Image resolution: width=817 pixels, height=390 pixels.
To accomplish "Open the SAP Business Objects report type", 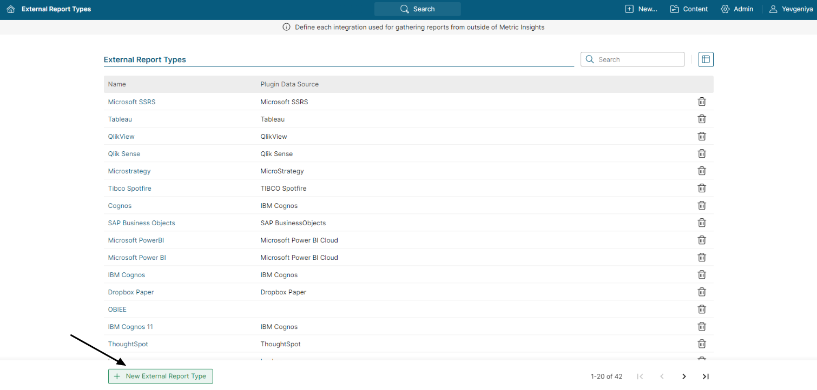I will point(142,223).
